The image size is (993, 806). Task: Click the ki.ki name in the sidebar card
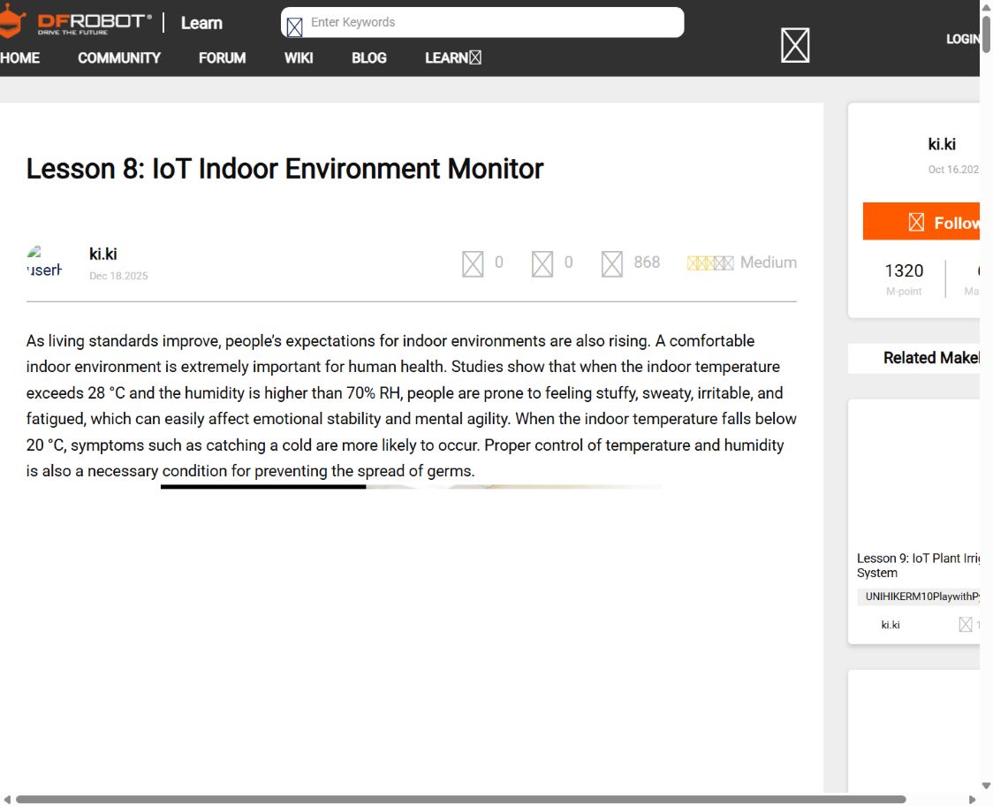pyautogui.click(x=942, y=144)
